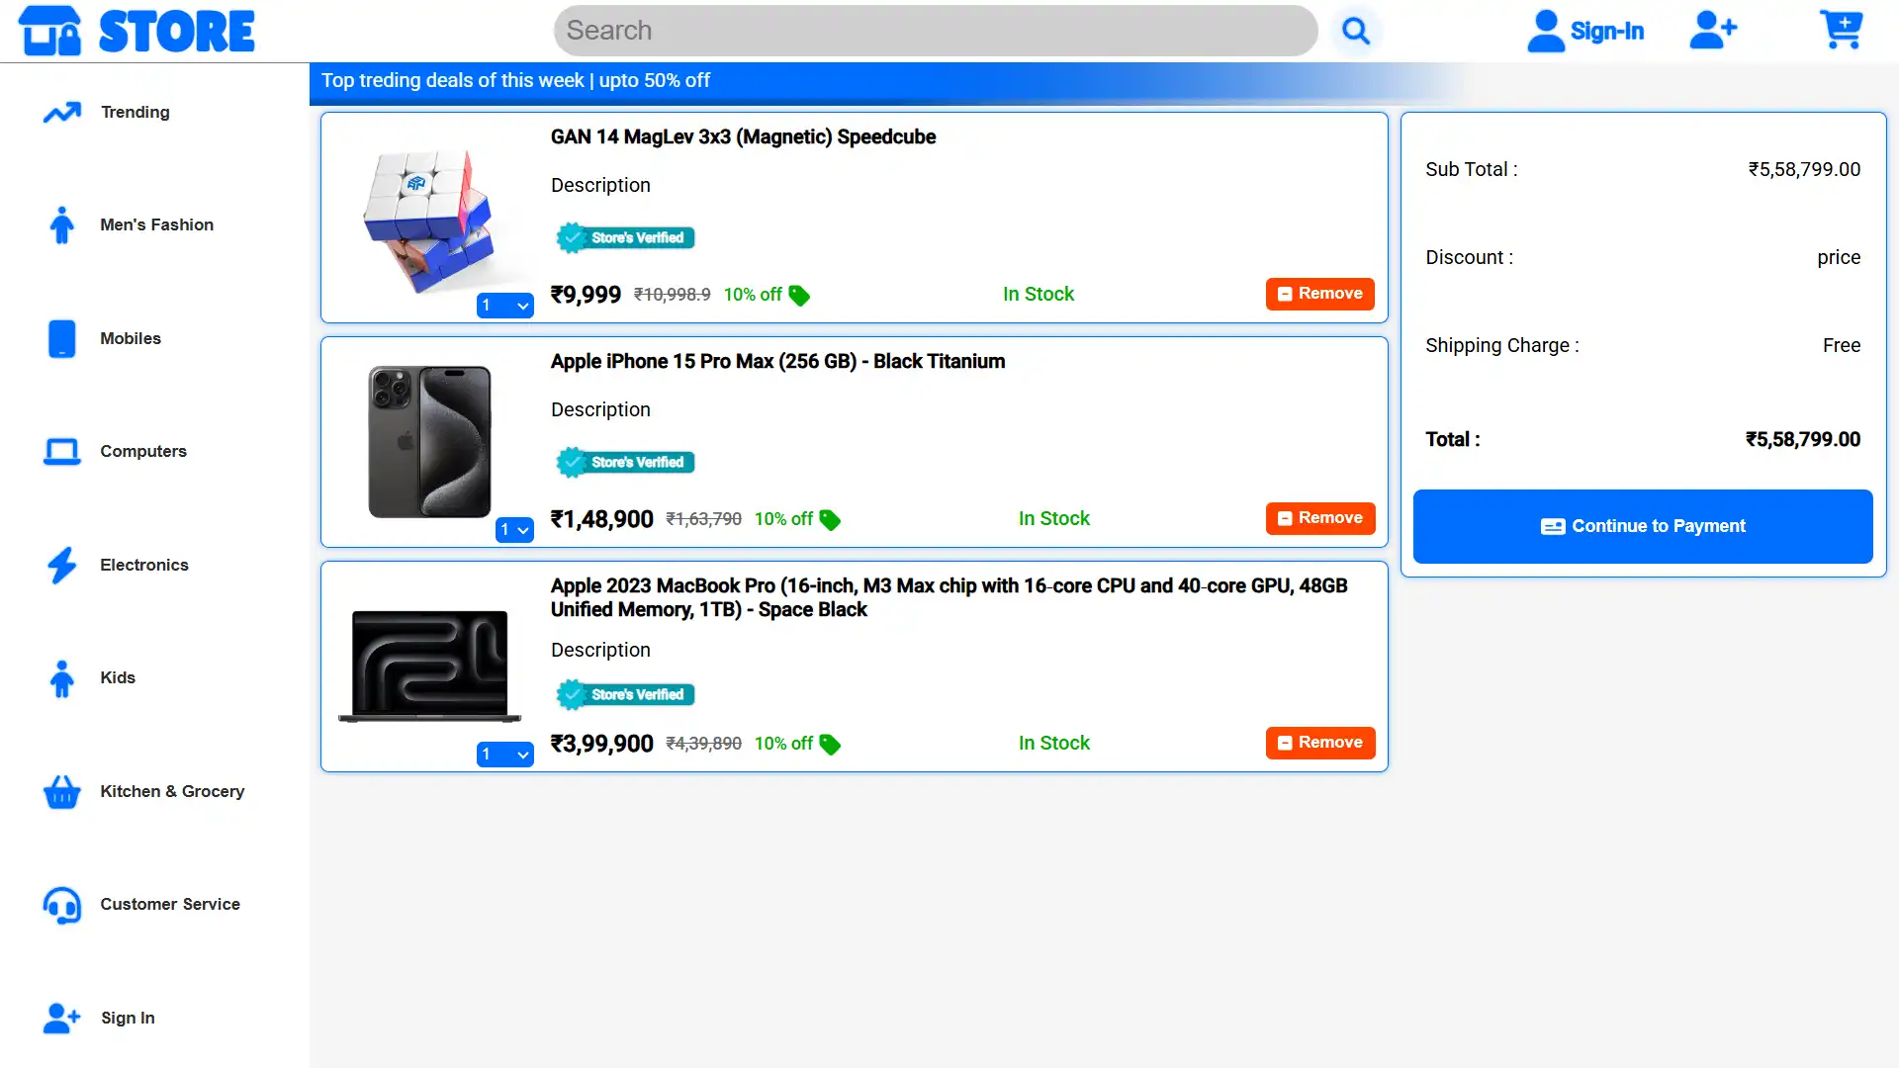Click the Store's Verified badge on Speedcube
This screenshot has width=1899, height=1068.
click(625, 238)
